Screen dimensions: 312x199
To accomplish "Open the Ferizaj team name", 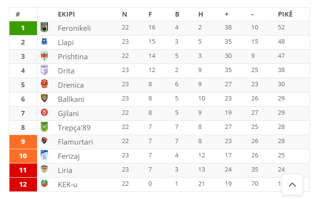I will tap(69, 156).
